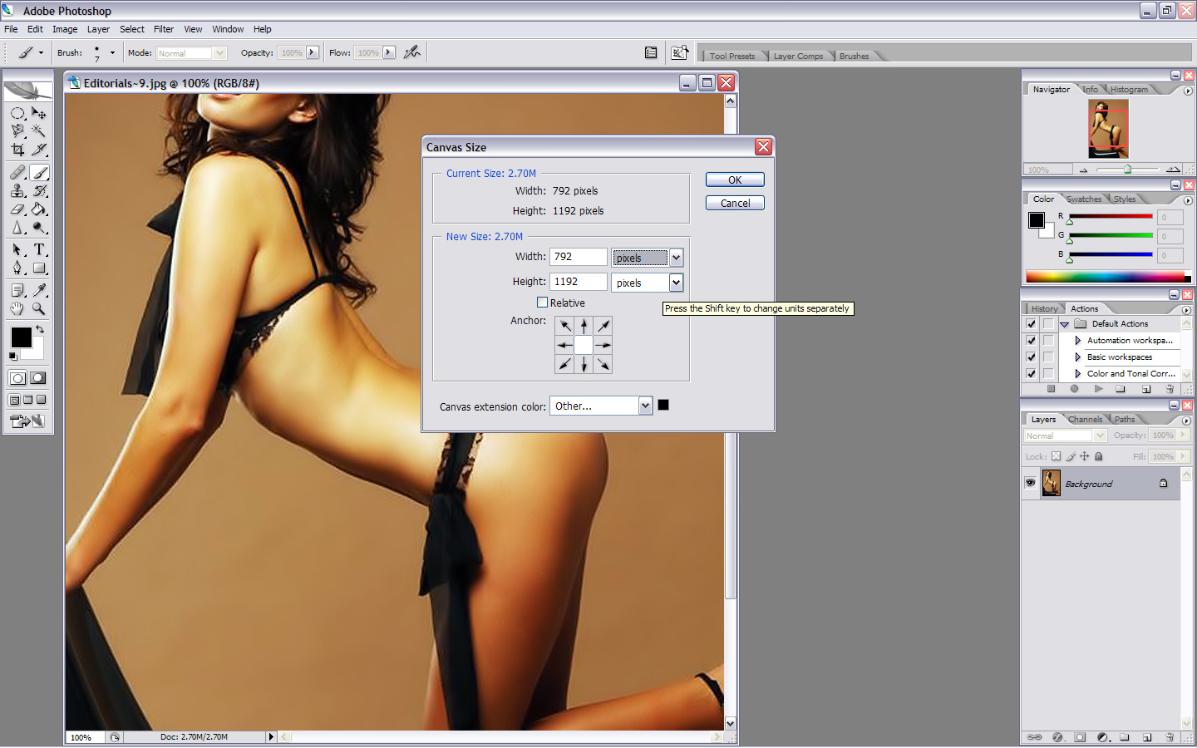
Task: Select the Type tool
Action: 39,249
